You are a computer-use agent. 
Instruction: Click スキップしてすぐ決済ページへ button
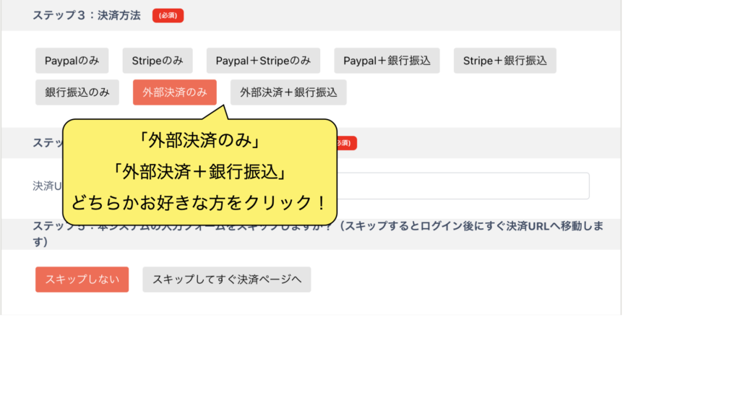[x=226, y=279]
